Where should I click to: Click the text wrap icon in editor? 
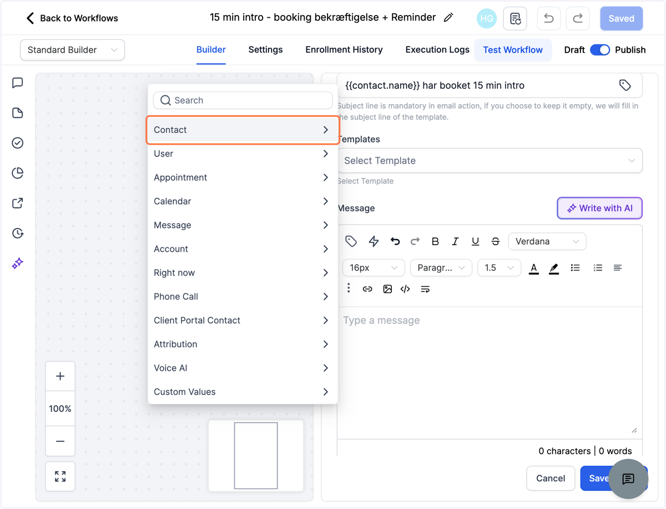(x=425, y=289)
